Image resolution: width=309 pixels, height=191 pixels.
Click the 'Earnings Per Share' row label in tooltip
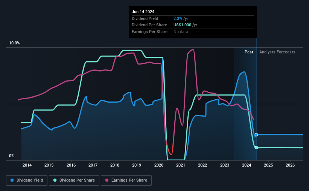[x=149, y=32]
